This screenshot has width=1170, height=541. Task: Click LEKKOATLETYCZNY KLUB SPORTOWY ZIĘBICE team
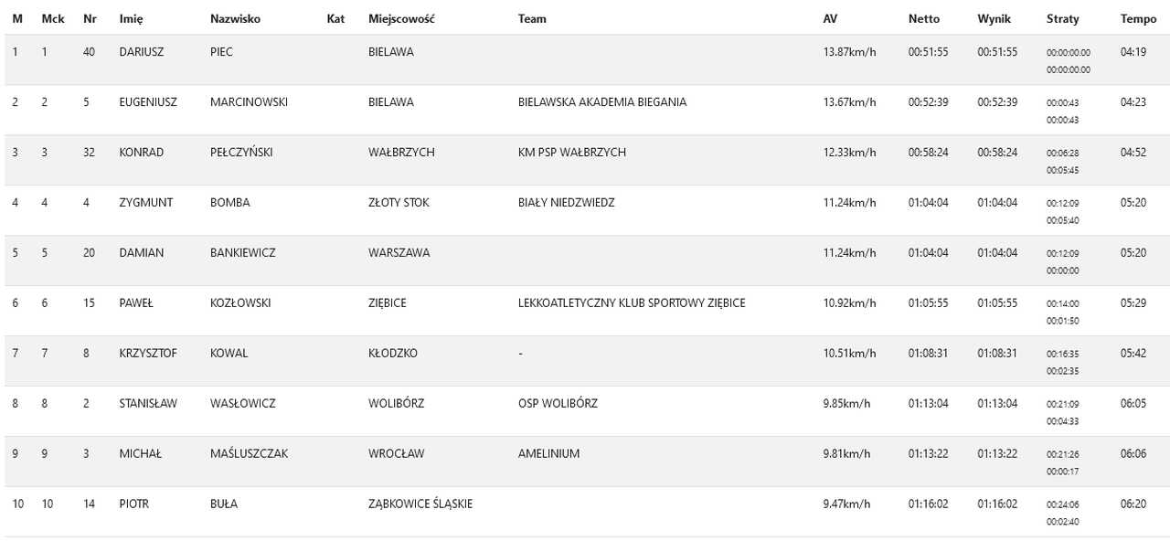point(631,303)
